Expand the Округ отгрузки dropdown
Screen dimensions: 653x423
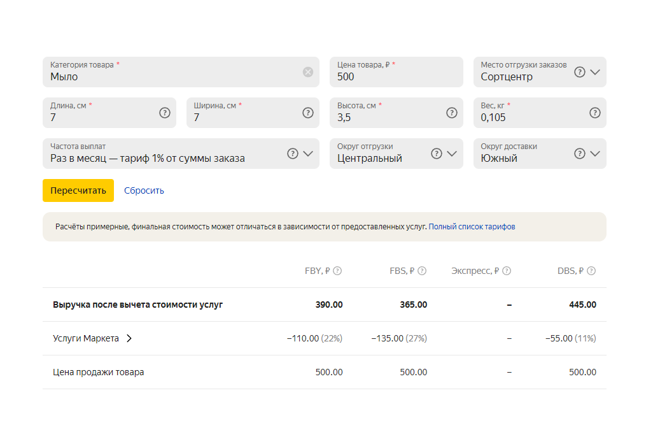452,154
